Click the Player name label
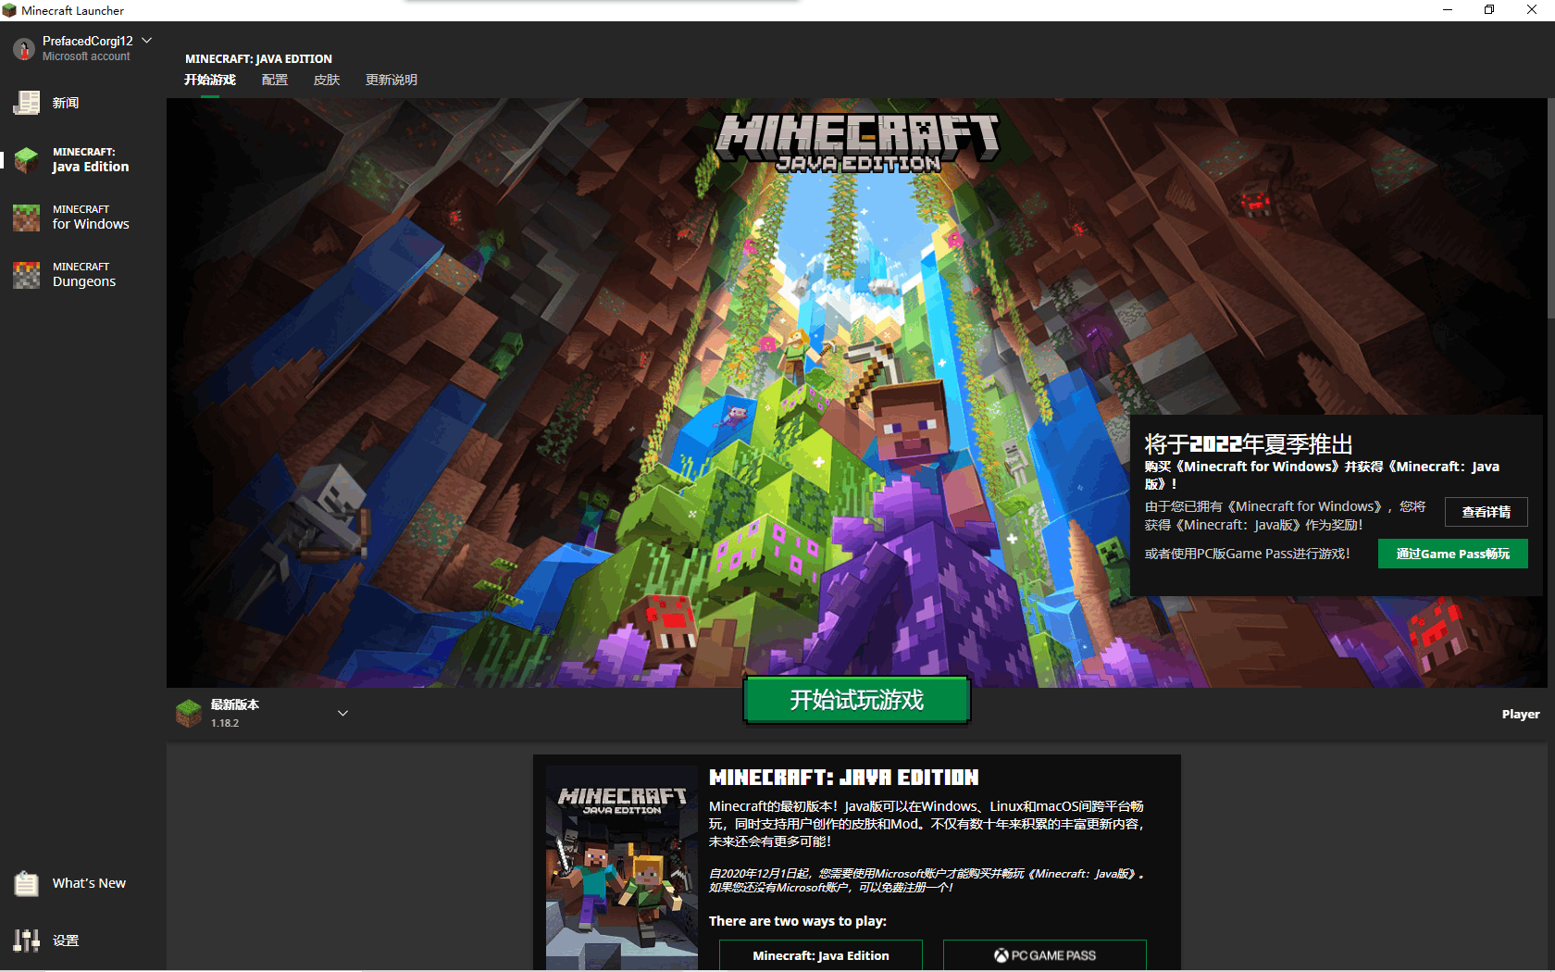This screenshot has height=972, width=1555. 1521,714
